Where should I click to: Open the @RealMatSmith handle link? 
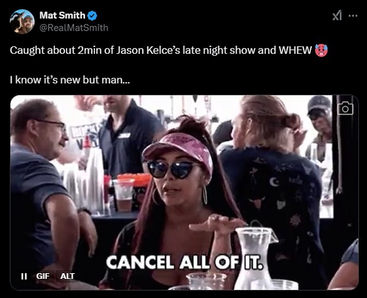pos(74,28)
